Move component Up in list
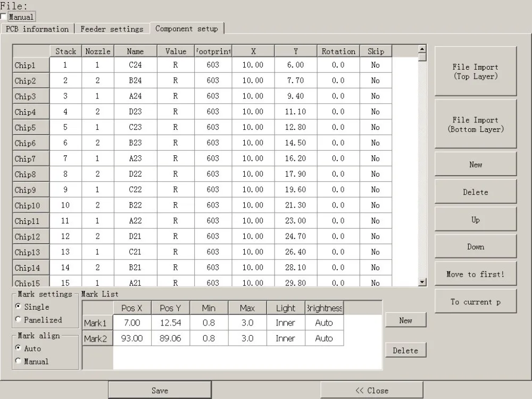 pos(475,220)
